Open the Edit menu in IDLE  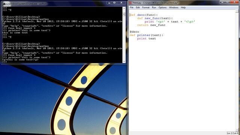point(138,7)
